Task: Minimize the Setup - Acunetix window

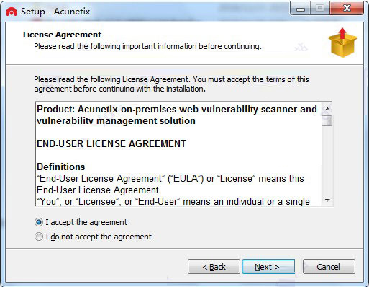Action: pyautogui.click(x=301, y=9)
